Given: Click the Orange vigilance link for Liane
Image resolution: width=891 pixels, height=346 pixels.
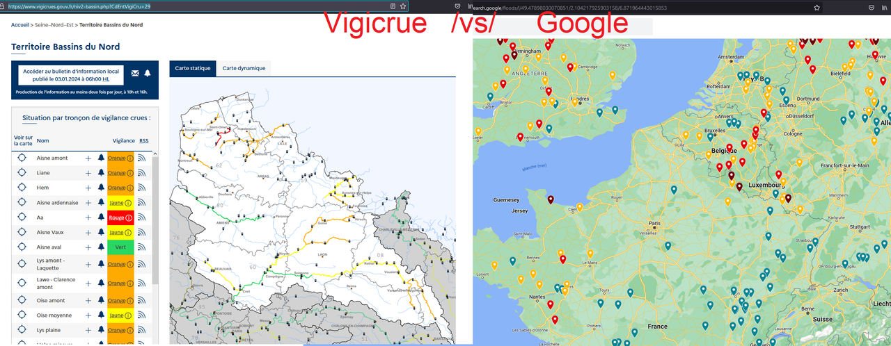Looking at the screenshot, I should (x=117, y=173).
